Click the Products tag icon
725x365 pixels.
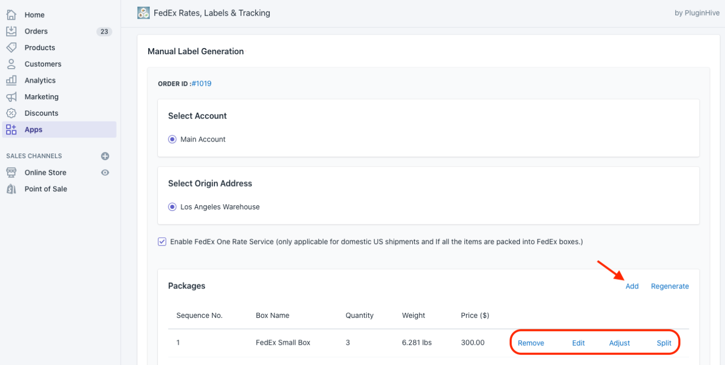click(x=11, y=48)
